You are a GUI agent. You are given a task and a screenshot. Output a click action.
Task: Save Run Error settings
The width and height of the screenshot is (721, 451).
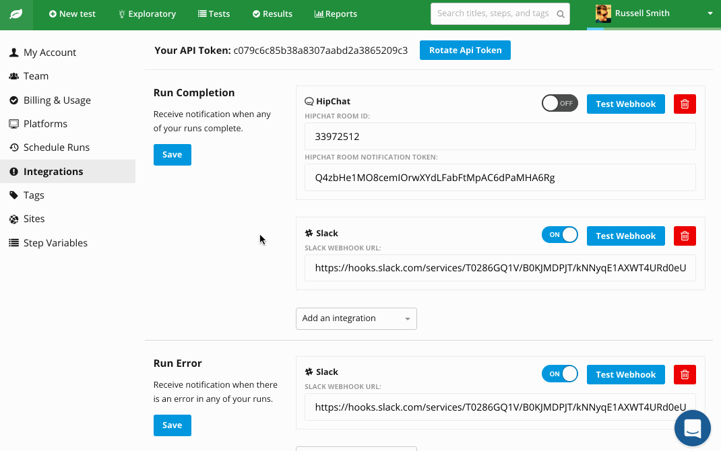(172, 425)
